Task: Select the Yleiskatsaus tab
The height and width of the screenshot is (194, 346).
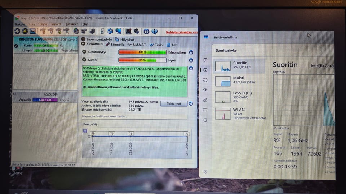Action: click(x=92, y=44)
